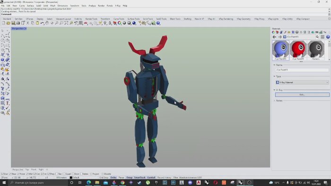
Task: Toggle Ortho mode in status bar
Action: (113, 178)
